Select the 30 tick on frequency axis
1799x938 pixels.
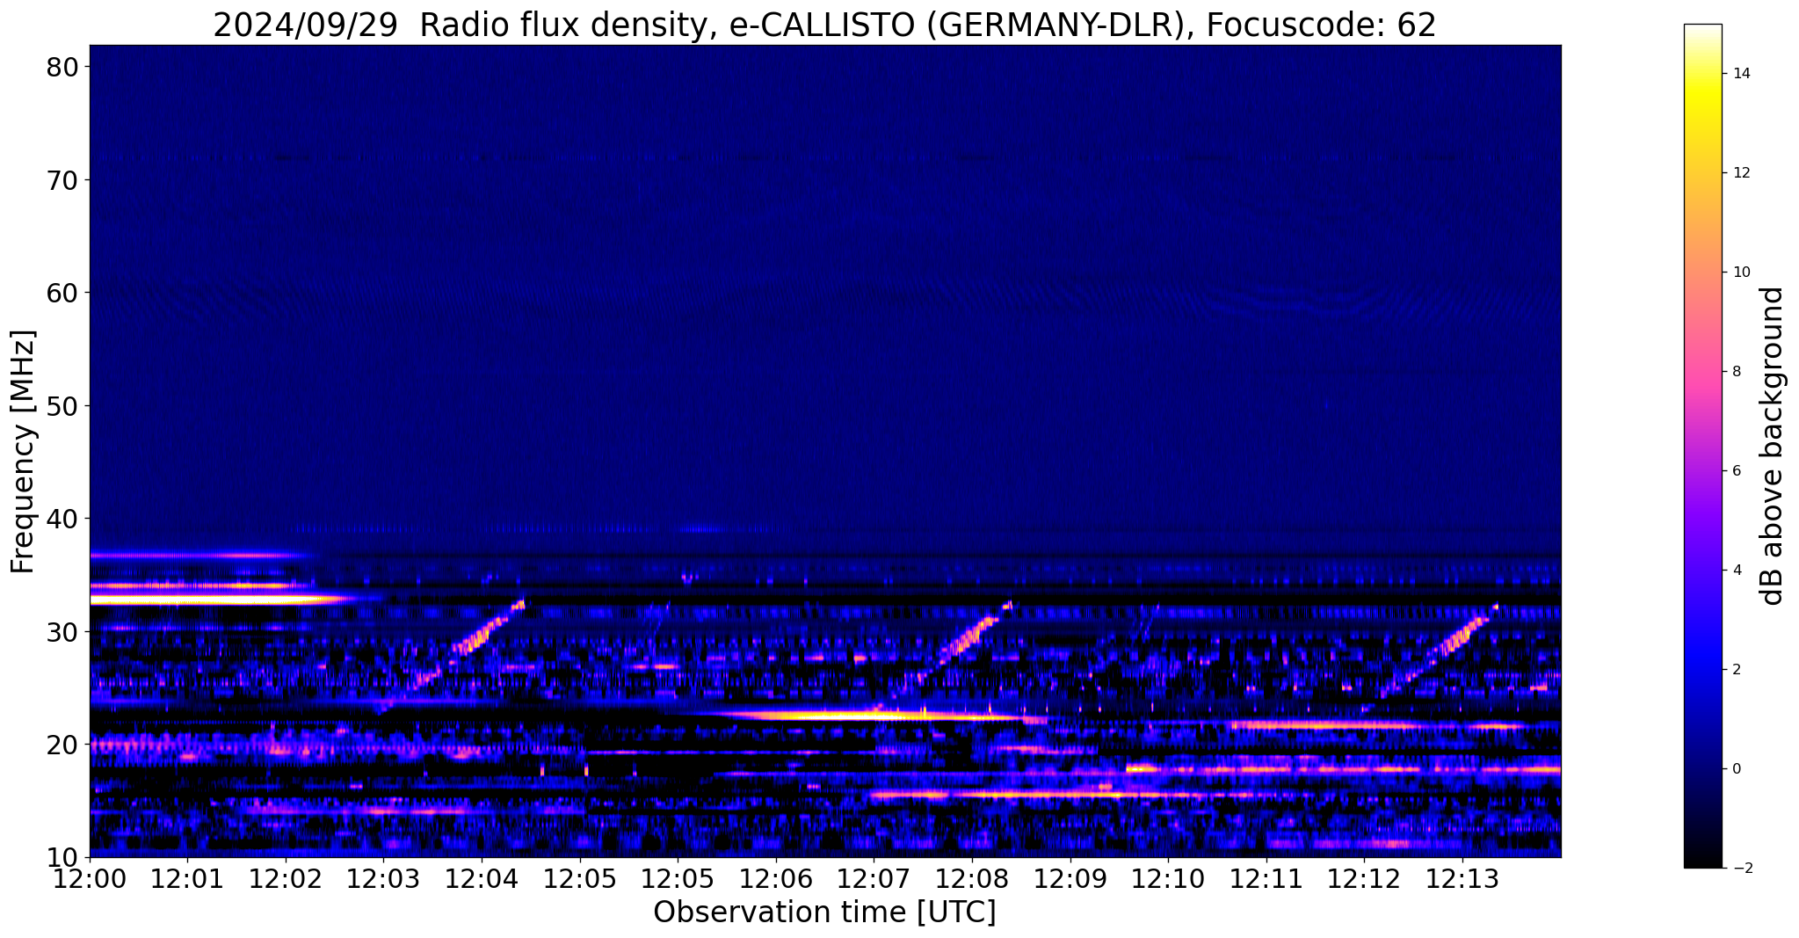[x=62, y=632]
